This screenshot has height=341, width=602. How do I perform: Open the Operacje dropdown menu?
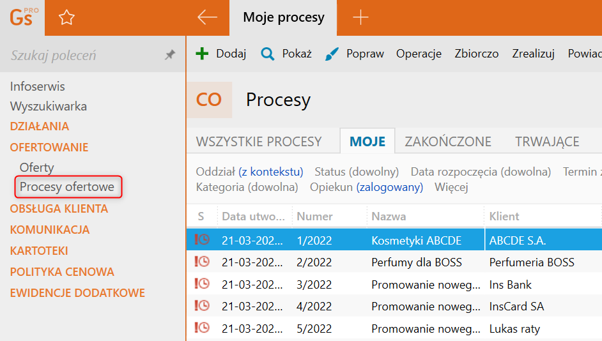(419, 54)
